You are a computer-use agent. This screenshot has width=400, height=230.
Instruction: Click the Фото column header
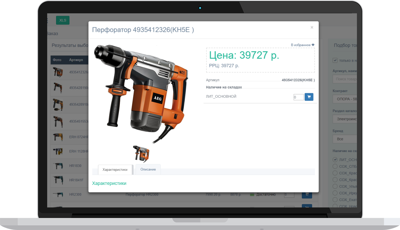[x=57, y=60]
